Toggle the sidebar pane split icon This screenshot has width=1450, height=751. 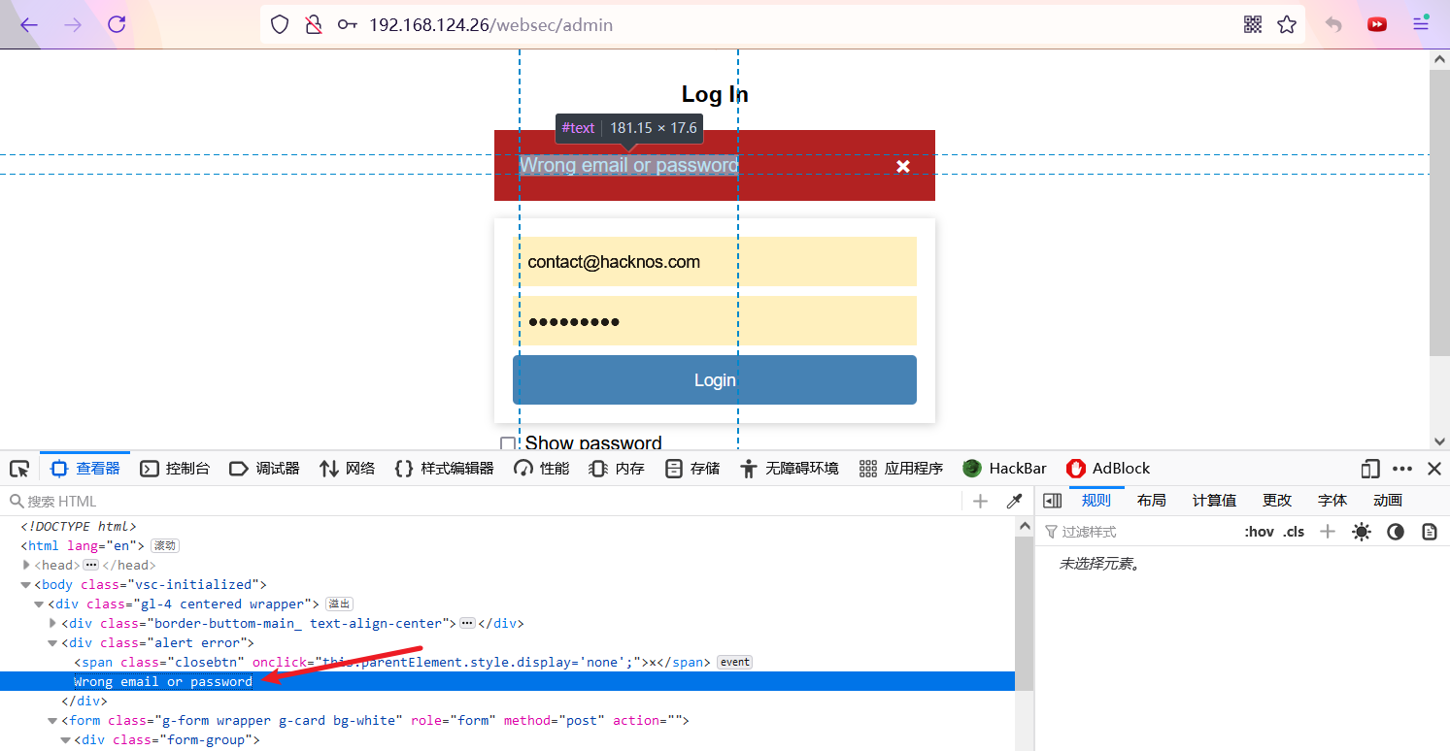coord(1052,501)
